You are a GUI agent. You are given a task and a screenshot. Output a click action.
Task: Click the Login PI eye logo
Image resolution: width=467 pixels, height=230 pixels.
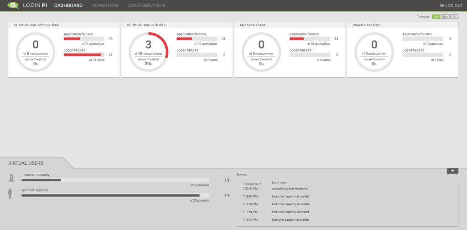point(13,5)
